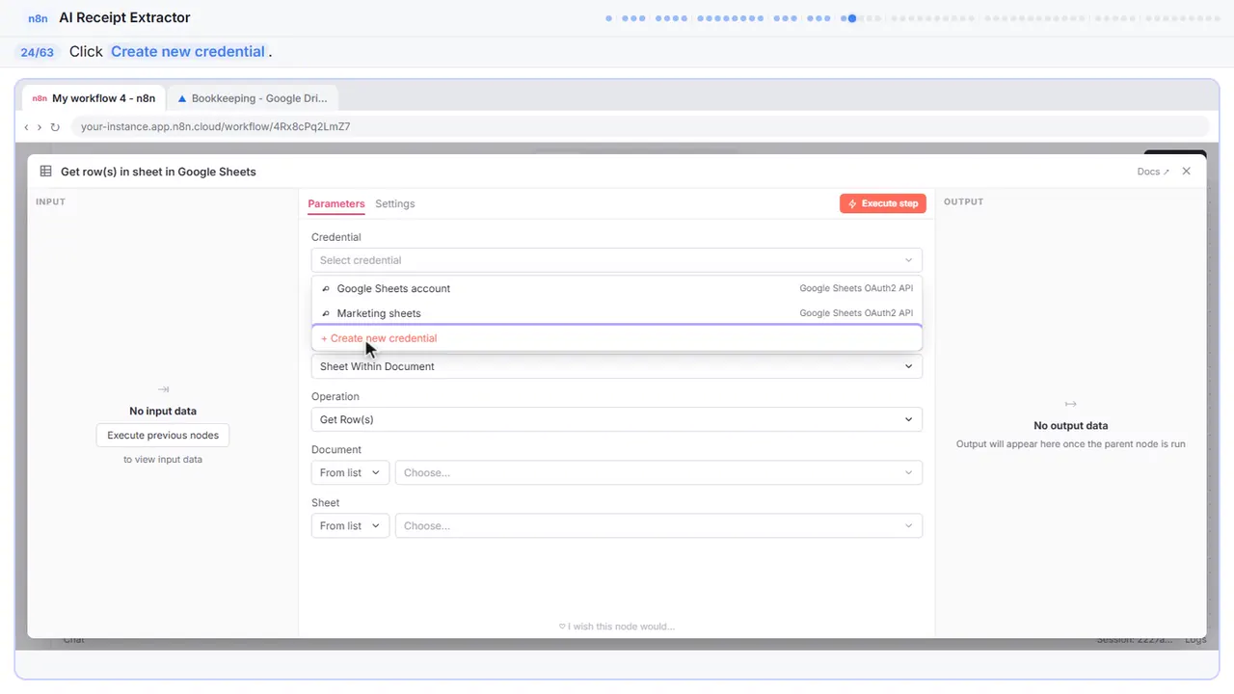
Task: Open the Parameters tab
Action: [x=336, y=203]
